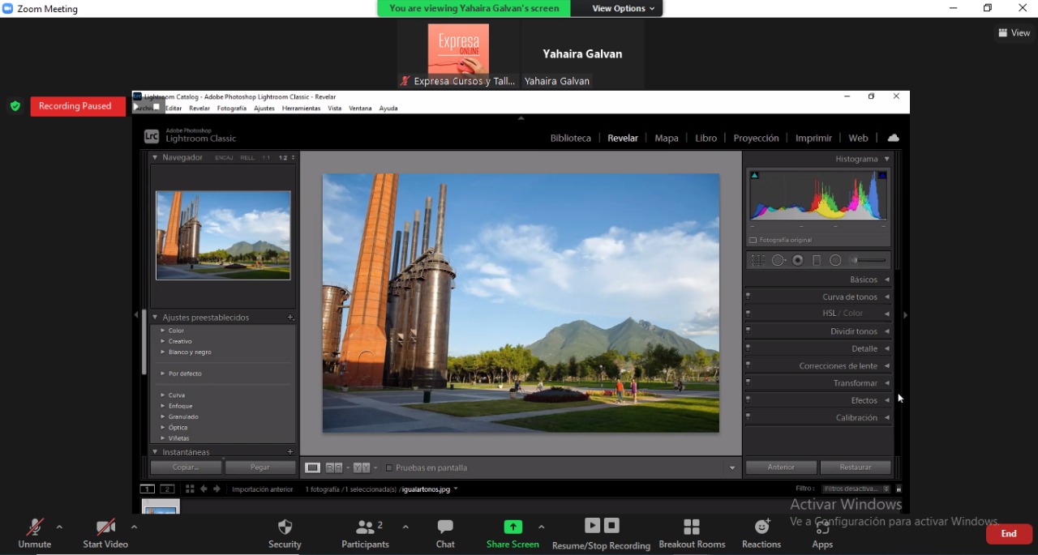The height and width of the screenshot is (555, 1038).
Task: Collapse Ajustes preestablecidos panel
Action: (155, 318)
